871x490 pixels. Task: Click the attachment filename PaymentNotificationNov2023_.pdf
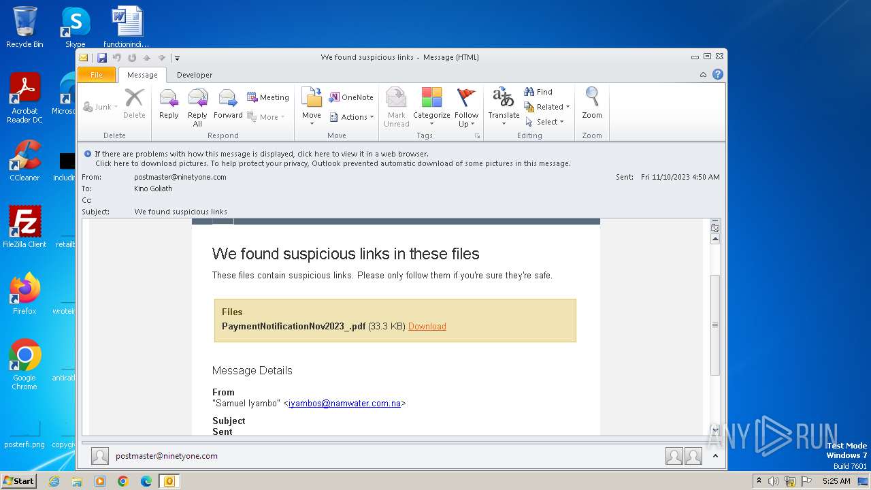click(x=294, y=326)
